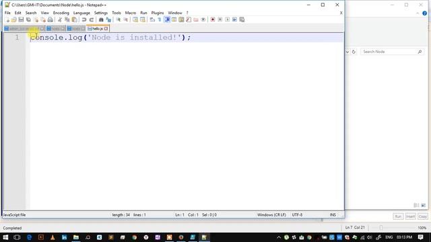Open the Replace dialog toolbar icon
The height and width of the screenshot is (242, 431).
108,19
